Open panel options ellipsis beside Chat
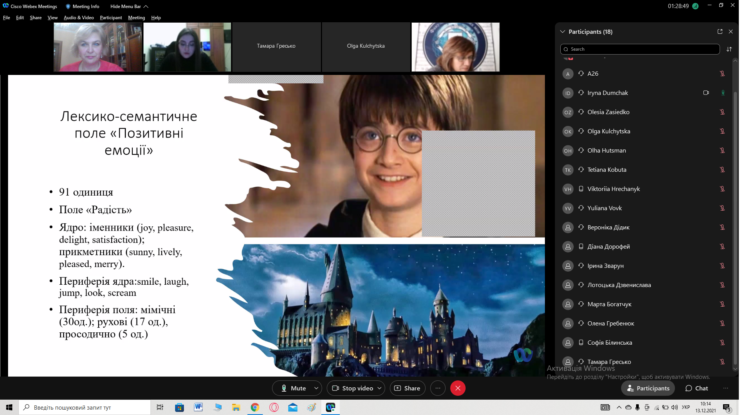The height and width of the screenshot is (415, 745). [725, 388]
